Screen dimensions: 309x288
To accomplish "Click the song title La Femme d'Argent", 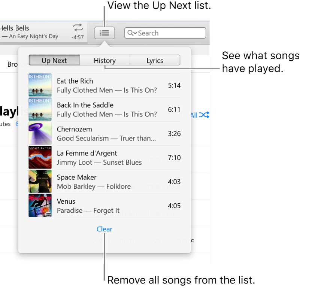I will coord(87,153).
